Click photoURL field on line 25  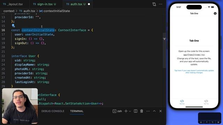tap(22, 69)
